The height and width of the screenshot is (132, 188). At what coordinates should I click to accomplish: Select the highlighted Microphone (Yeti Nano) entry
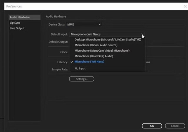[89, 62]
